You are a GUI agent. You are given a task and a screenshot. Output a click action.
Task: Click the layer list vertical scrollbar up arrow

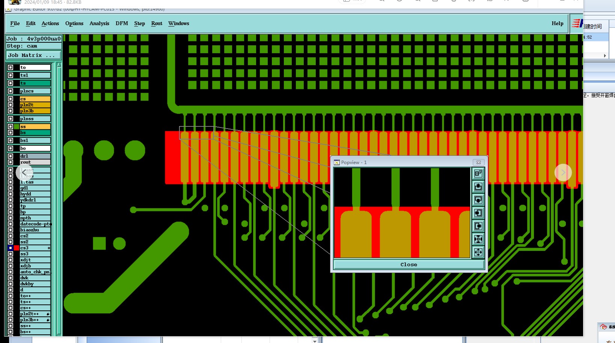(x=59, y=65)
